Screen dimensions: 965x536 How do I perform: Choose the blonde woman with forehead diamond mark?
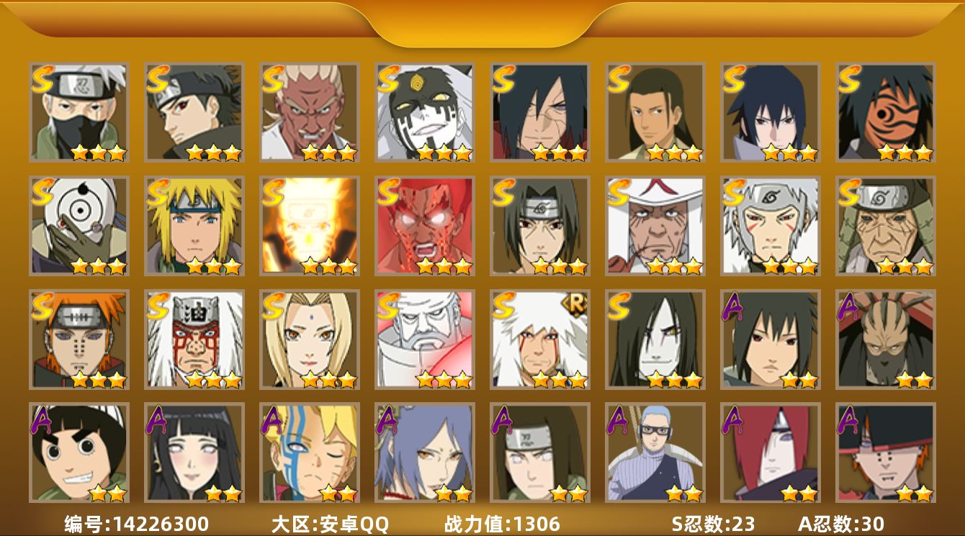(x=309, y=340)
